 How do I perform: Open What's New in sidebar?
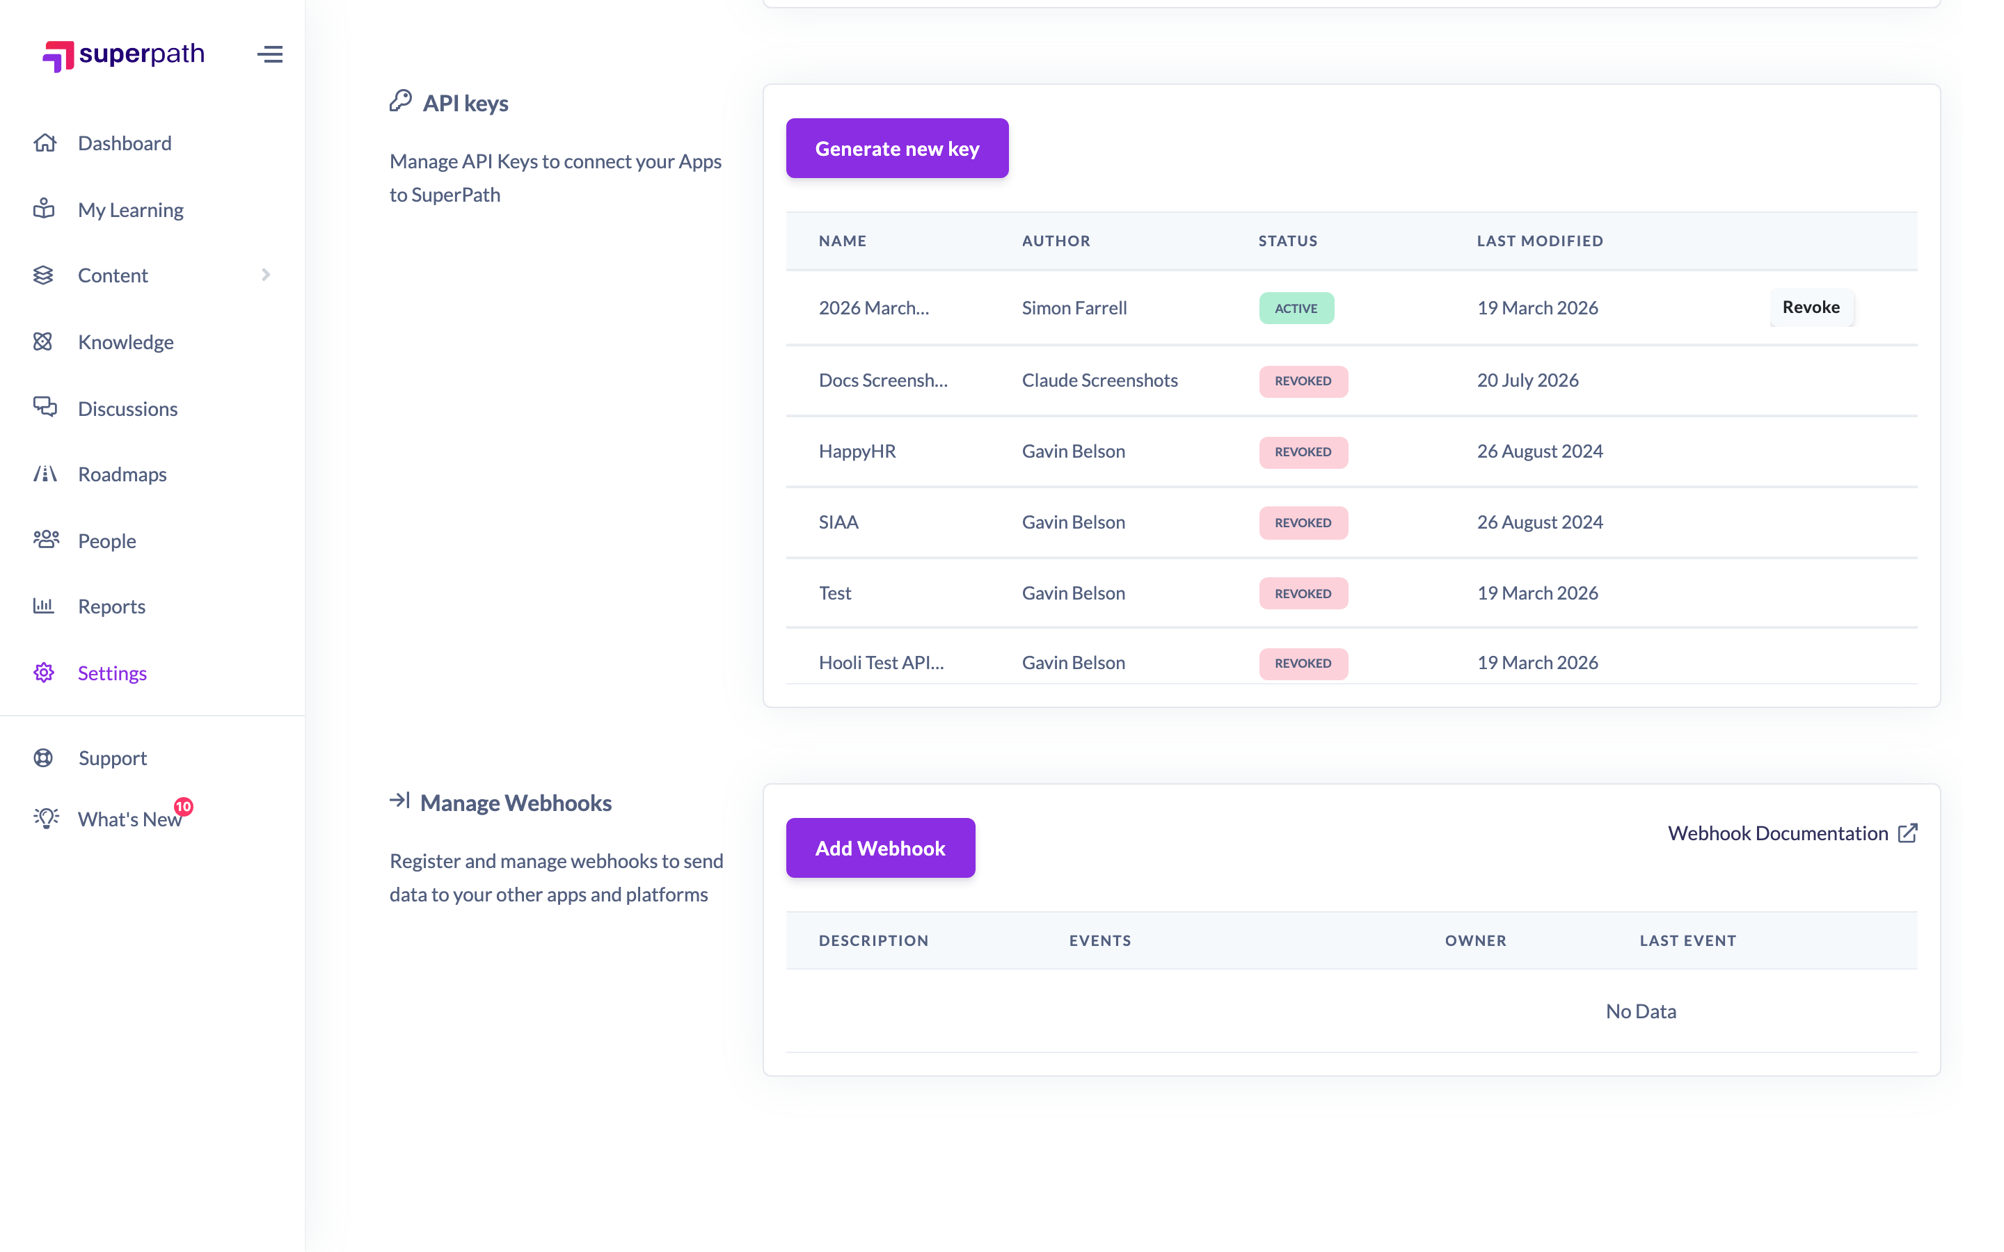click(129, 819)
